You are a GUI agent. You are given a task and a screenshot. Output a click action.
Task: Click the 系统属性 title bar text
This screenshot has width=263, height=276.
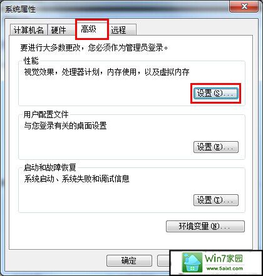[21, 9]
